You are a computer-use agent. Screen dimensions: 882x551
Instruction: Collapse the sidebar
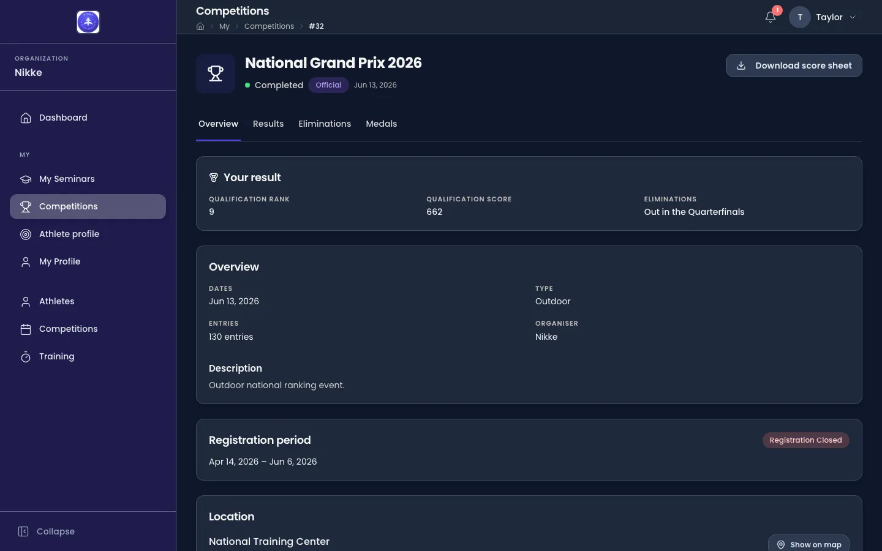[47, 531]
